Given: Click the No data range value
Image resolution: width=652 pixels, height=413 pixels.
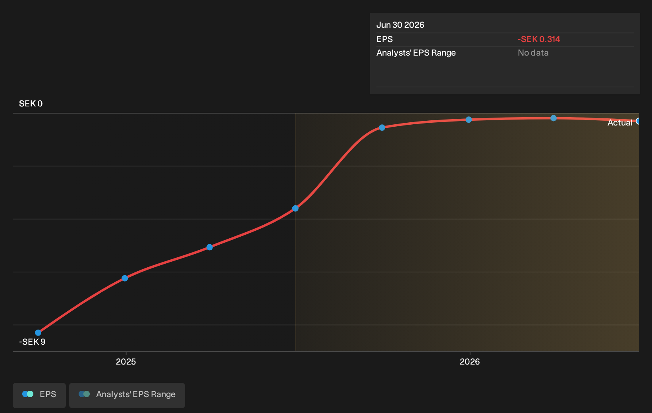Looking at the screenshot, I should pyautogui.click(x=533, y=53).
